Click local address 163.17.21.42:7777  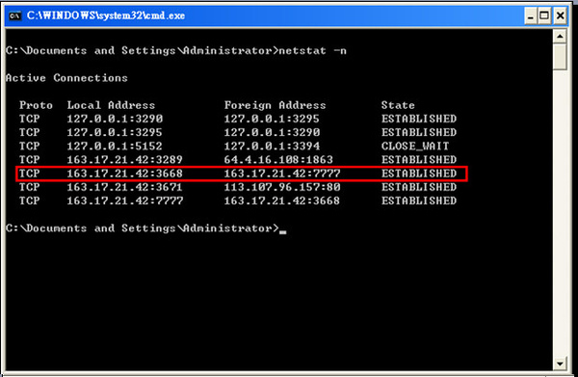coord(125,201)
